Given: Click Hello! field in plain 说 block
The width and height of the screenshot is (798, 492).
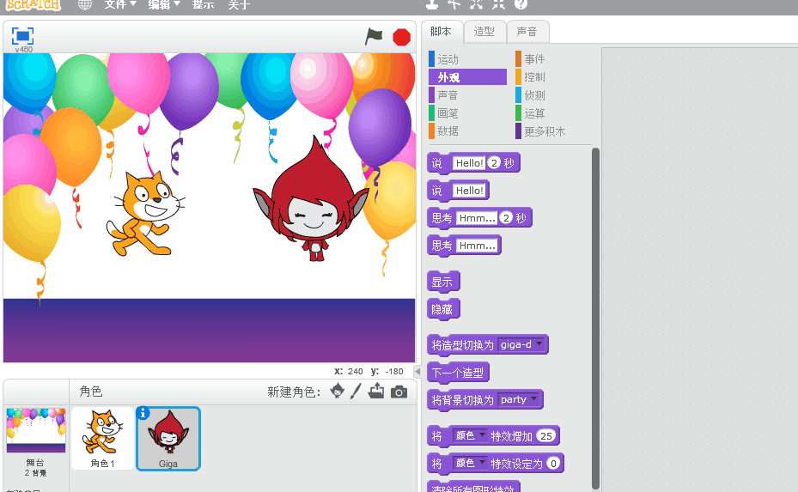Looking at the screenshot, I should (469, 191).
